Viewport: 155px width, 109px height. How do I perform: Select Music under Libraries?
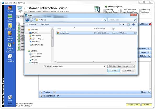pyautogui.click(x=33, y=60)
